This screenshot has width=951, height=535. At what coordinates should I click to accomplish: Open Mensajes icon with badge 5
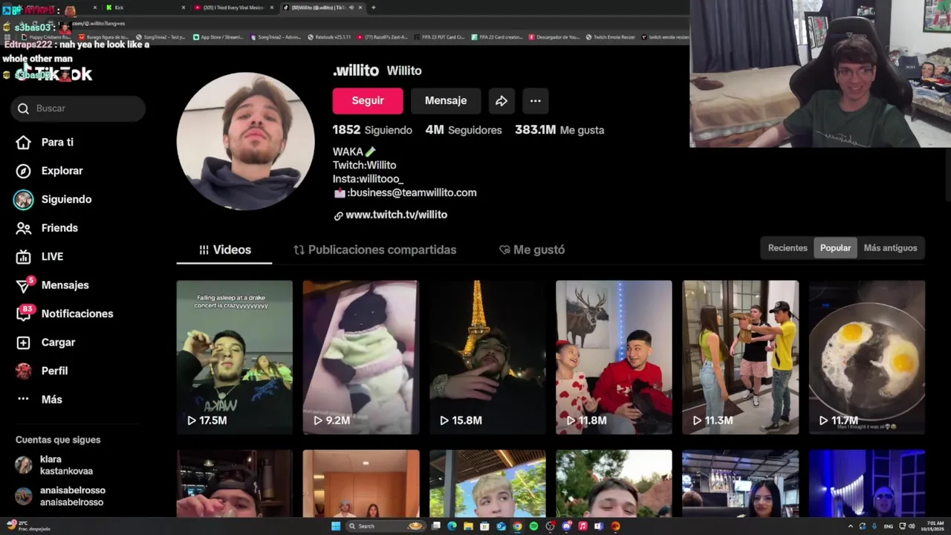click(25, 285)
